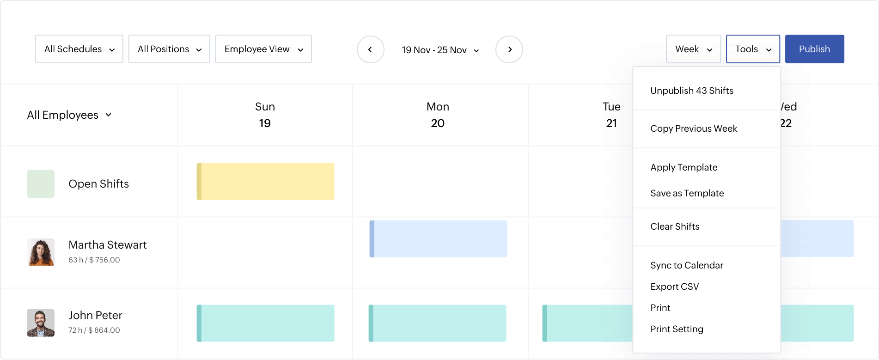Click Apply Template in menu

[x=684, y=167]
